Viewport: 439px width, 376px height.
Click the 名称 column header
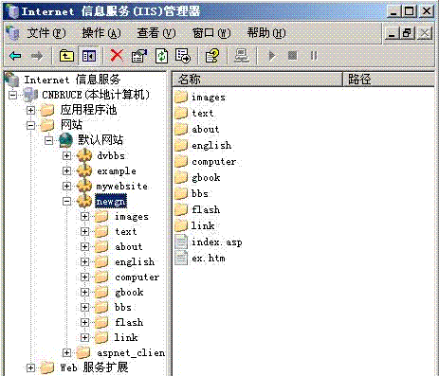click(x=257, y=79)
